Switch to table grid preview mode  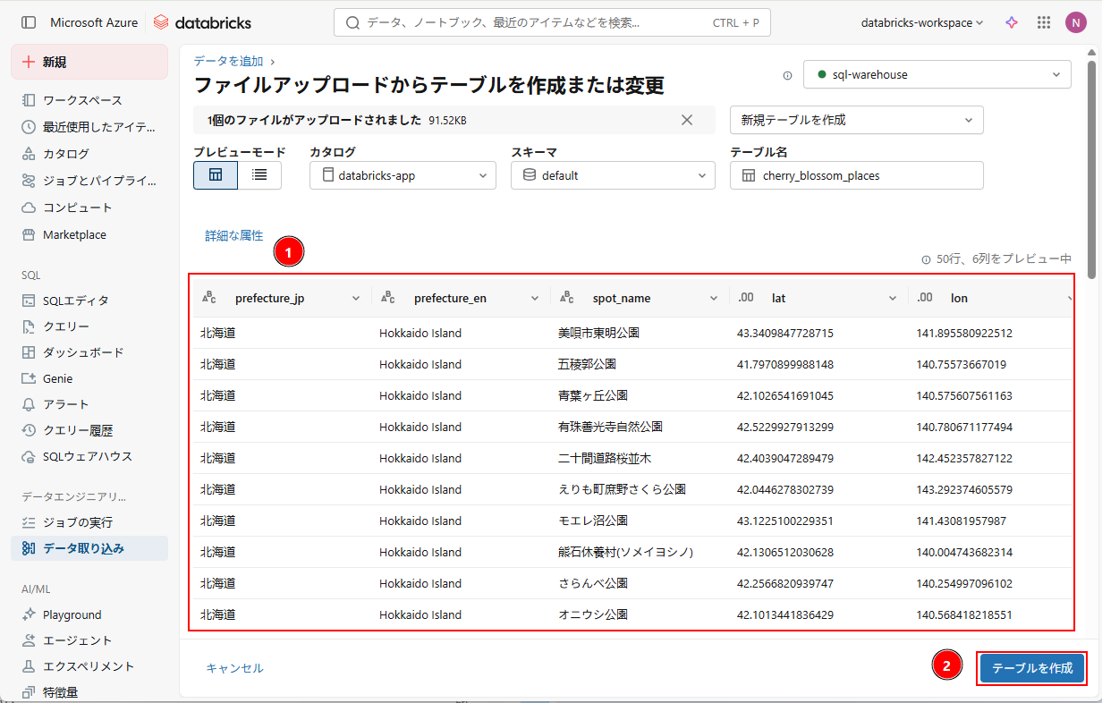tap(216, 175)
